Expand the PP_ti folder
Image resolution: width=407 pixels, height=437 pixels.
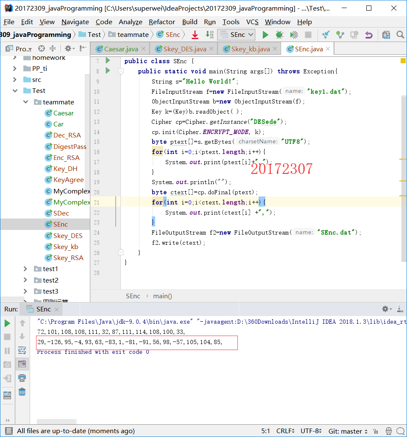pos(15,69)
